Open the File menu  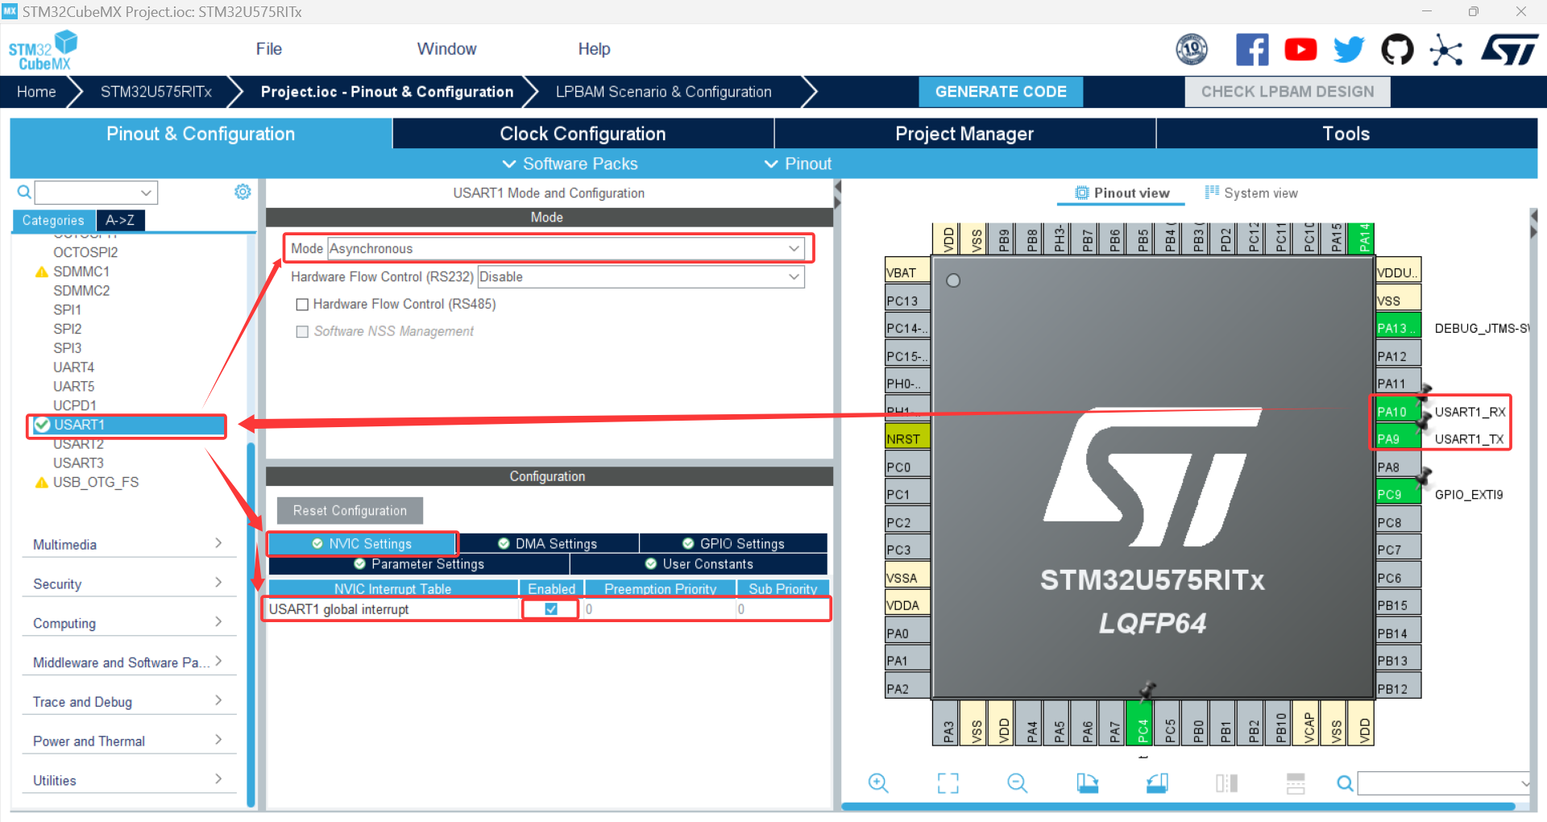tap(269, 49)
